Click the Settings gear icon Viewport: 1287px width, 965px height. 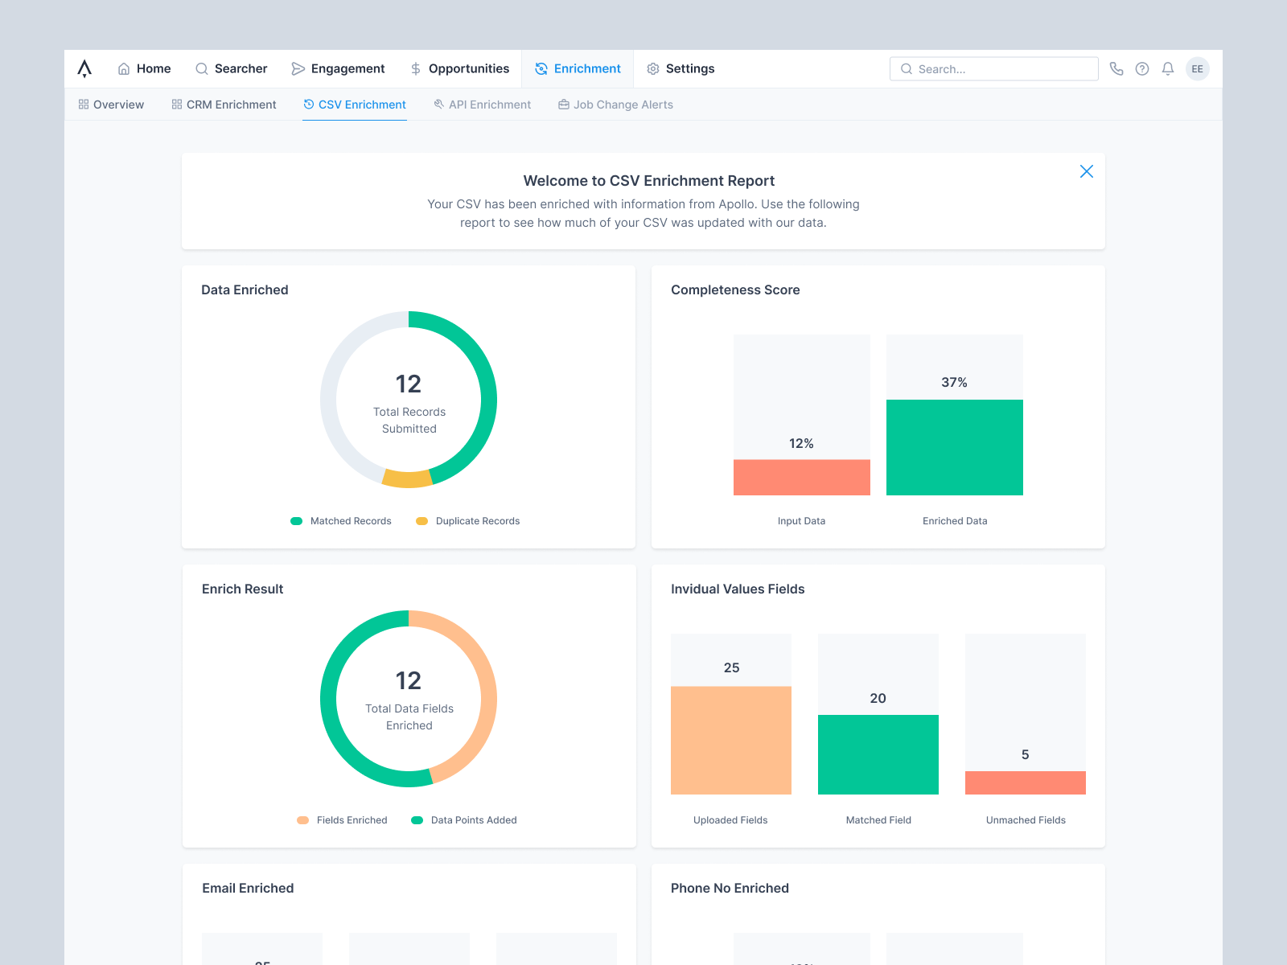pos(653,69)
